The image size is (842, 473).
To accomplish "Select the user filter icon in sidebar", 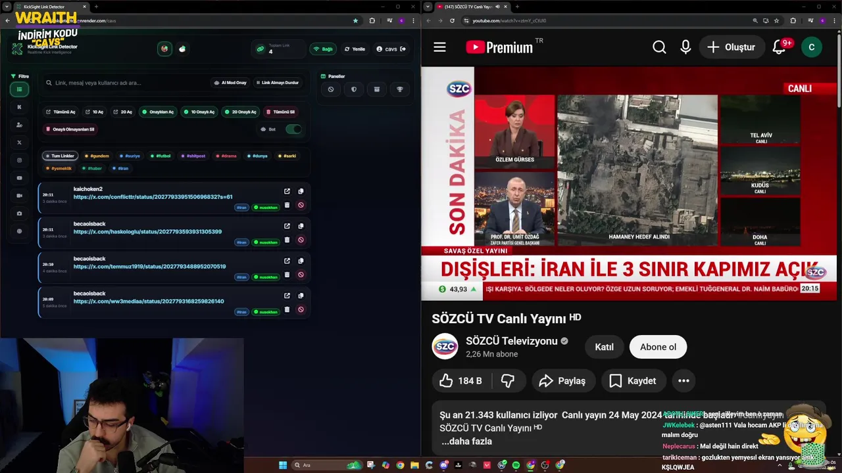I will point(19,125).
